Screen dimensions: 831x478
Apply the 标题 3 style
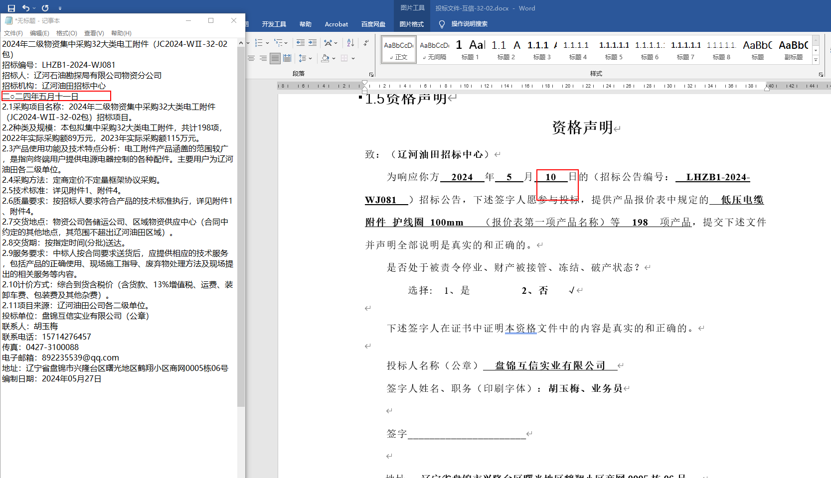pyautogui.click(x=542, y=50)
